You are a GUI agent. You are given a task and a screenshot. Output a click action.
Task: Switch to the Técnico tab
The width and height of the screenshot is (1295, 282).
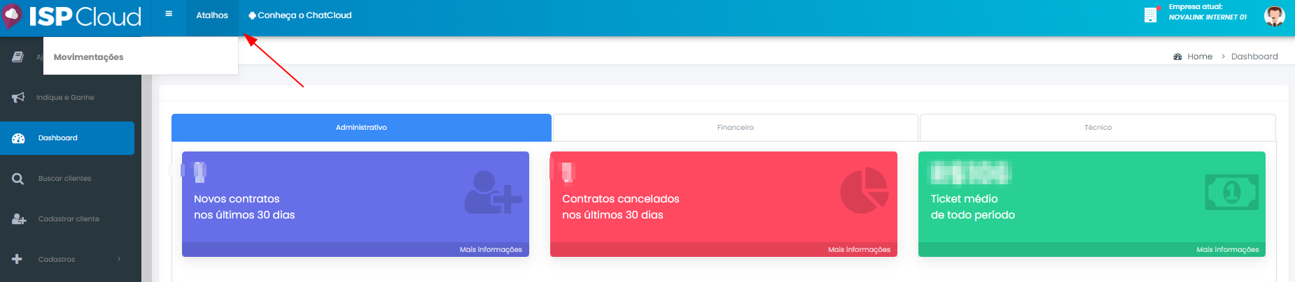click(1098, 128)
